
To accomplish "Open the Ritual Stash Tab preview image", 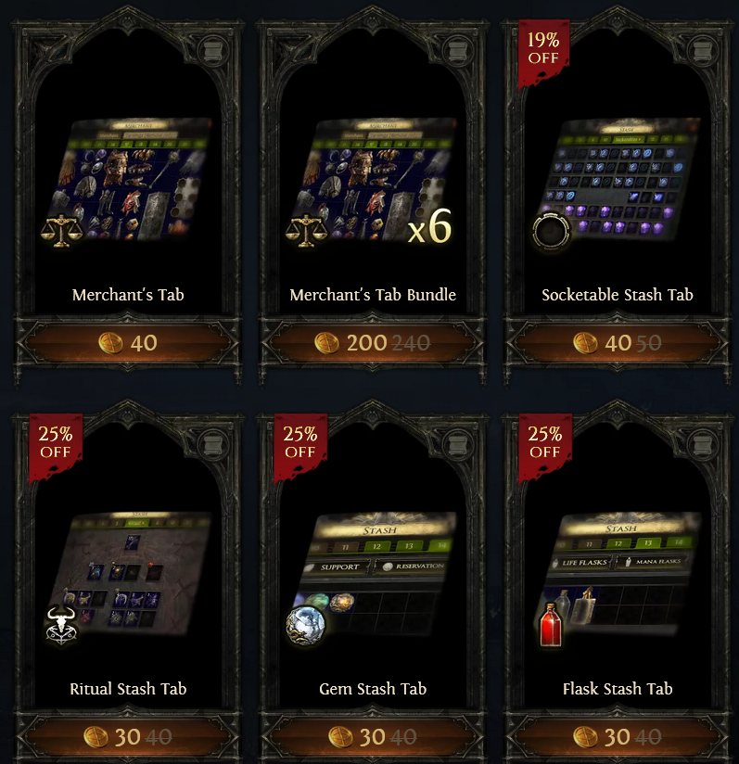I will point(128,576).
